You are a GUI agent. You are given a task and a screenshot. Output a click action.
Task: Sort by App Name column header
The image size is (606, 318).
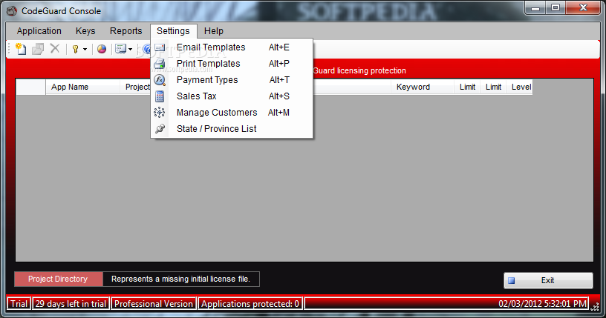[x=82, y=87]
